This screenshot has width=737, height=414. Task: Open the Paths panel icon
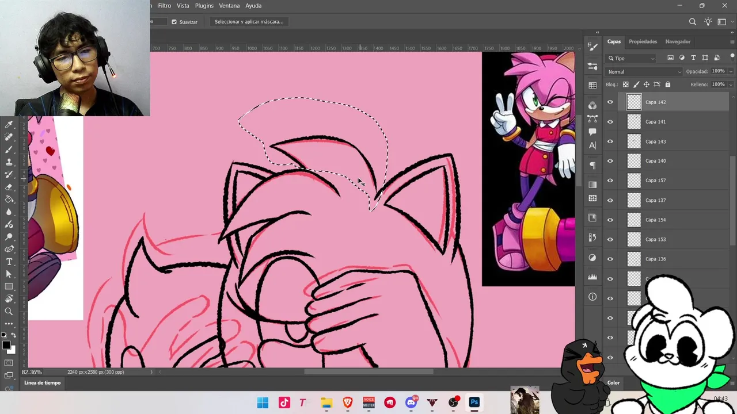[592, 119]
